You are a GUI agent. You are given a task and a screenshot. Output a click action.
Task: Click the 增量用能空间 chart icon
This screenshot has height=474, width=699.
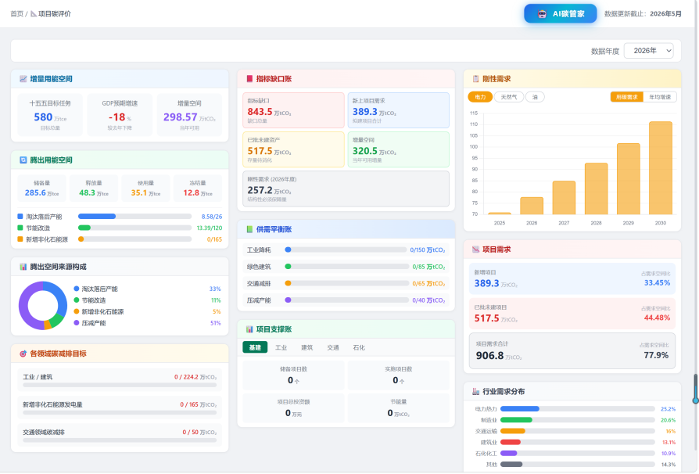pyautogui.click(x=23, y=79)
